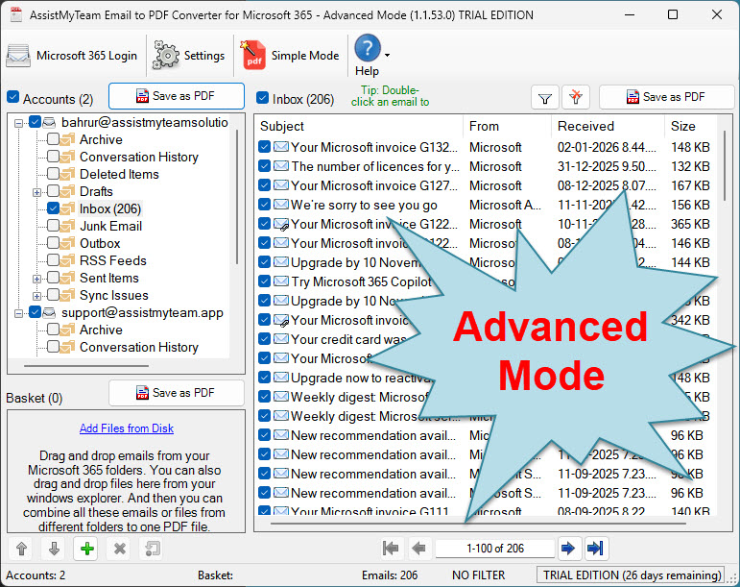Go to next page of emails
Image resolution: width=740 pixels, height=587 pixels.
[x=568, y=549]
